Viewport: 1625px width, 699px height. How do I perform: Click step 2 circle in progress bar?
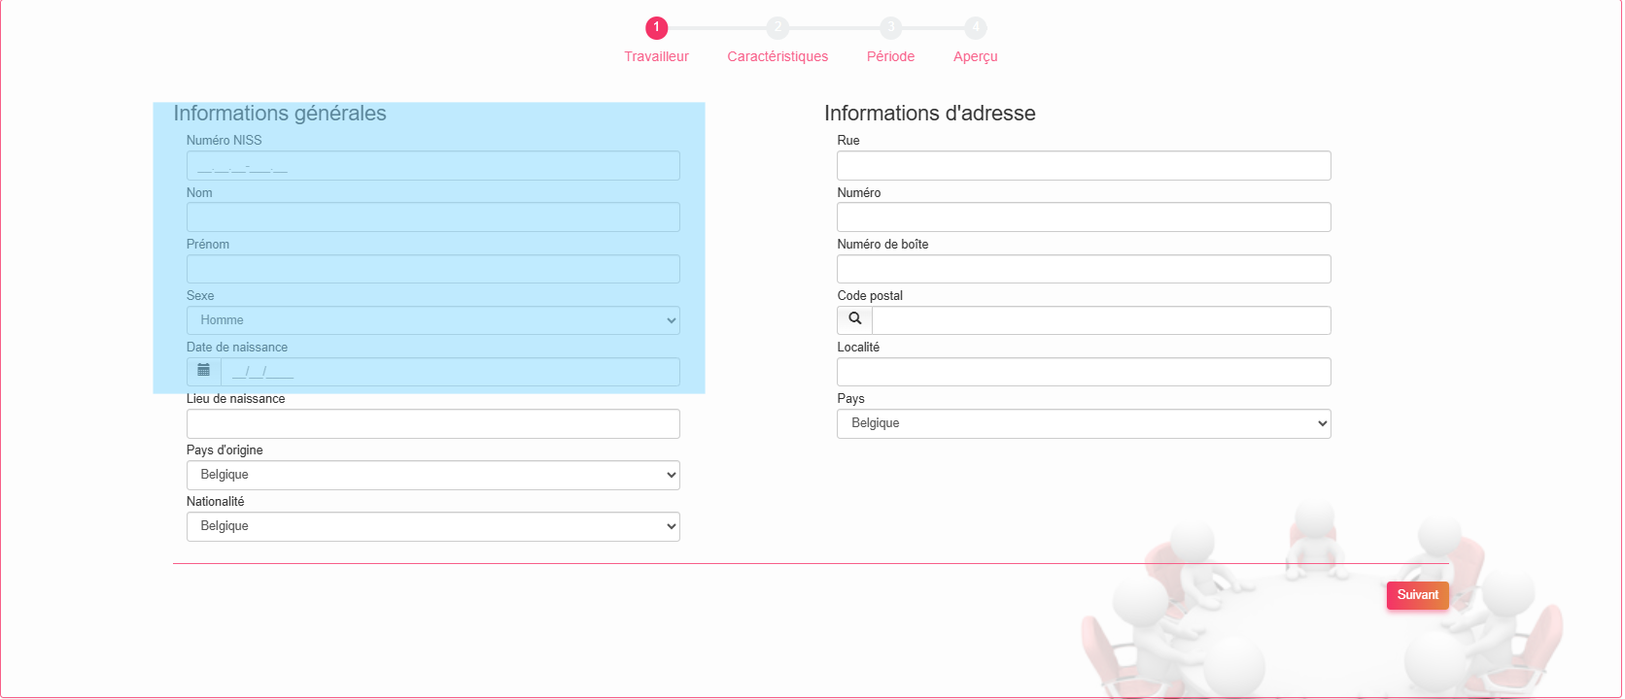pyautogui.click(x=778, y=28)
